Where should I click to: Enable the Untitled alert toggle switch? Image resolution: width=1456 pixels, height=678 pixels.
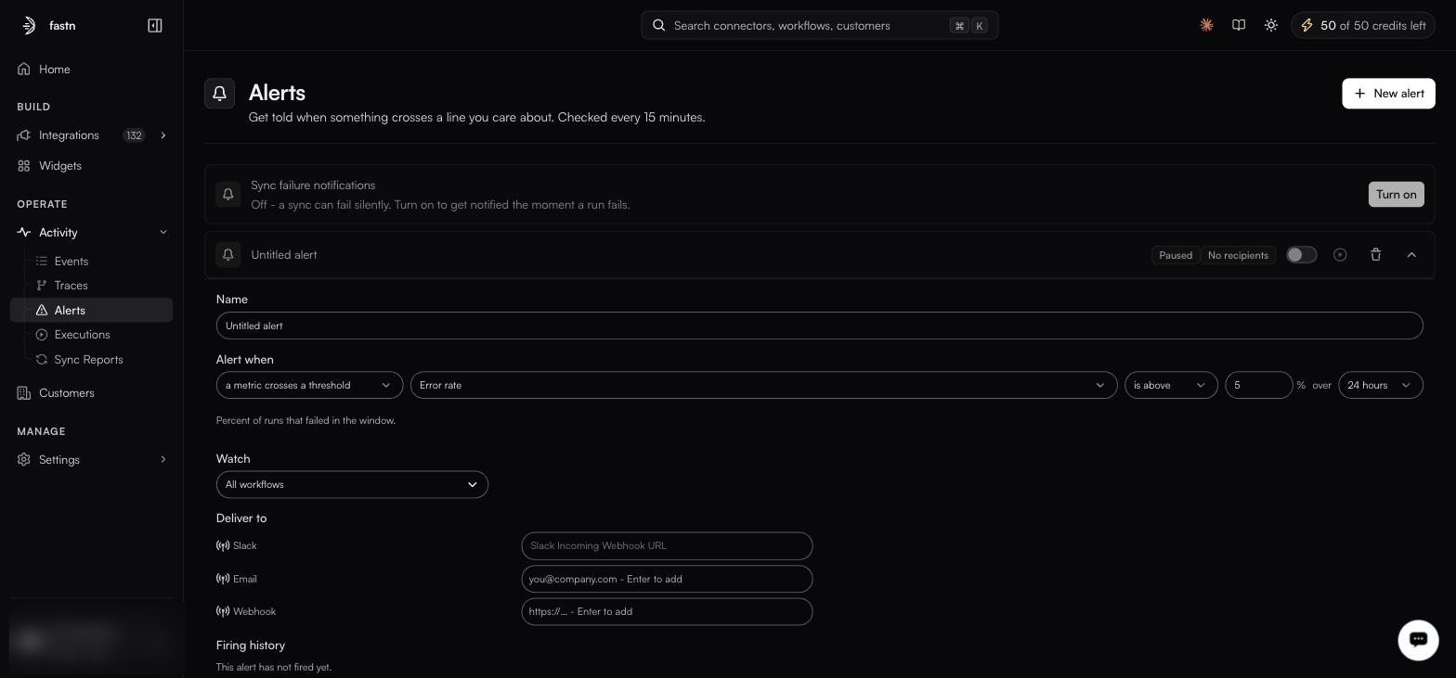click(x=1301, y=254)
